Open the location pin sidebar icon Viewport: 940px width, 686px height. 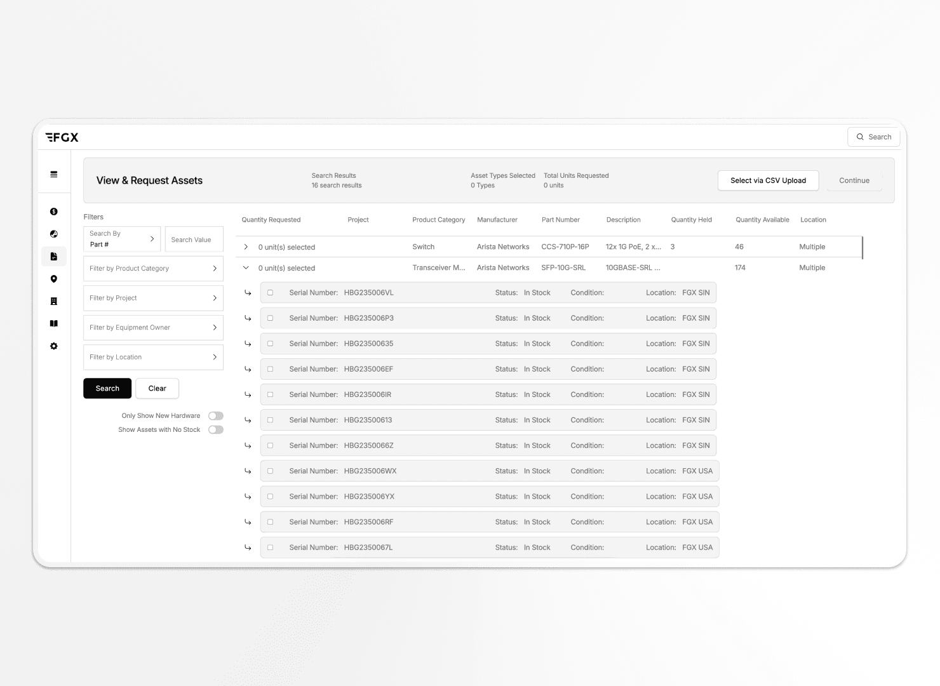(54, 279)
